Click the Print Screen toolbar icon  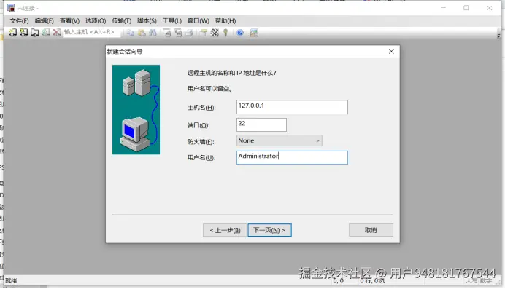(x=167, y=33)
